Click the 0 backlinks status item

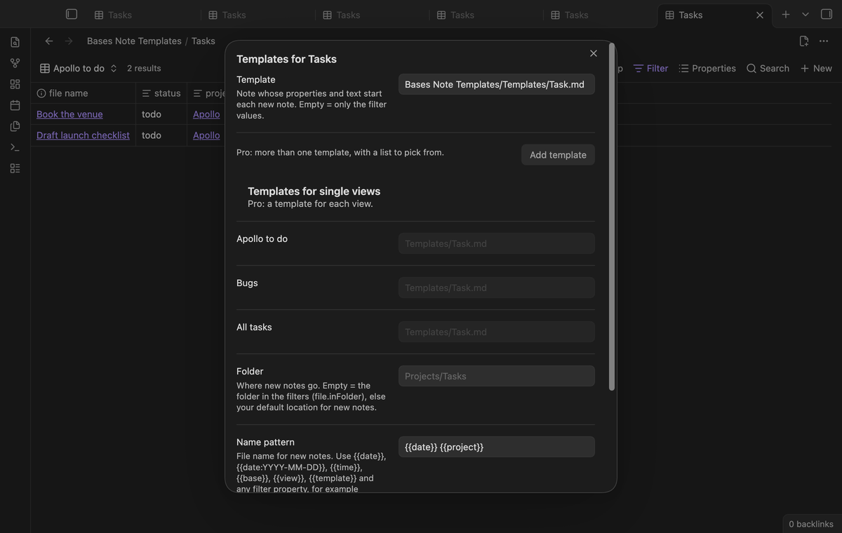point(811,524)
